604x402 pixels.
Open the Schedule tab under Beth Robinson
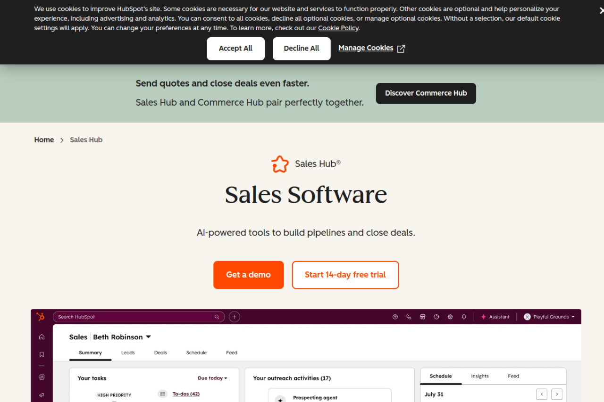(196, 353)
